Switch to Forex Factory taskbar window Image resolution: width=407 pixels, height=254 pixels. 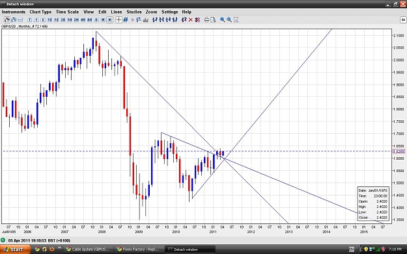pos(139,249)
